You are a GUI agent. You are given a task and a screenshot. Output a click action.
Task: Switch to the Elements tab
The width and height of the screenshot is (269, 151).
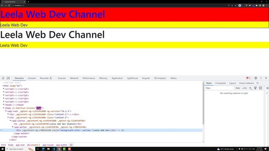click(x=19, y=78)
